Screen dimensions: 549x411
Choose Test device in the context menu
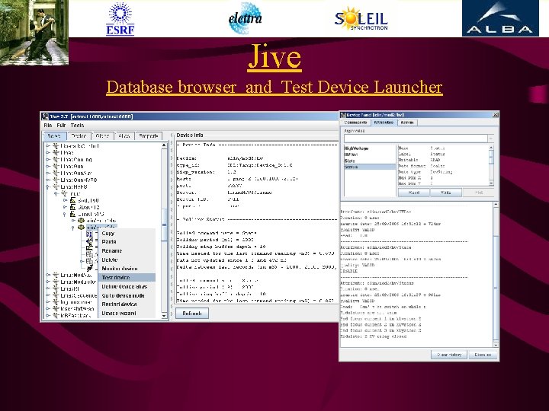tap(127, 278)
